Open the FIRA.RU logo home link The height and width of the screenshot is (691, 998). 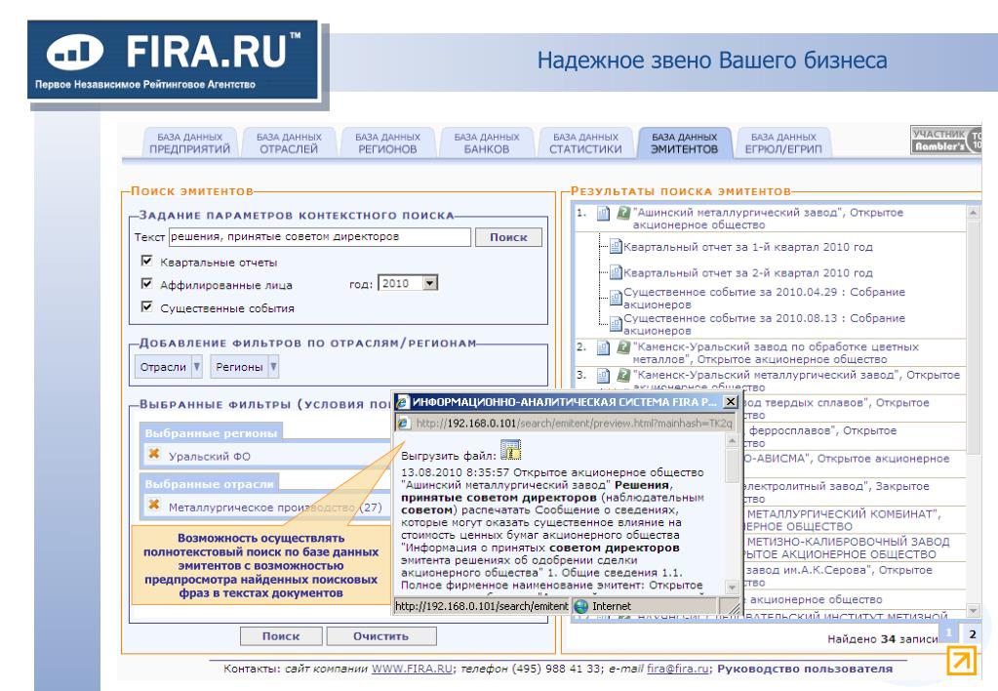pyautogui.click(x=173, y=60)
